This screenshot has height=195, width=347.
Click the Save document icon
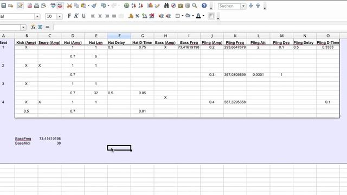[4, 6]
